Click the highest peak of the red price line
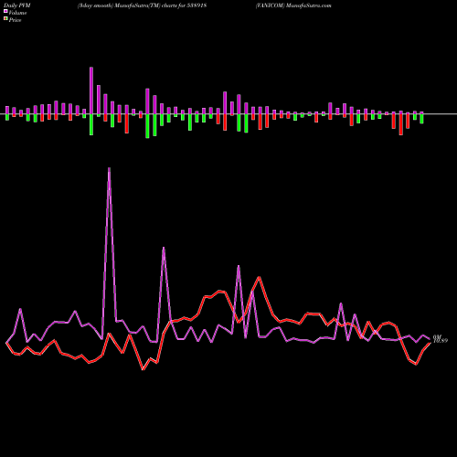This screenshot has height=457, width=457. pos(259,277)
